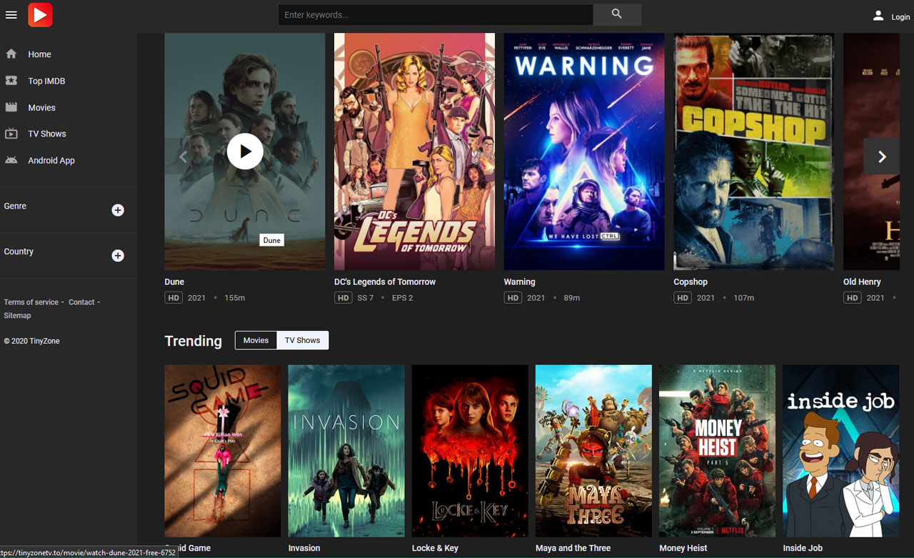The height and width of the screenshot is (558, 914).
Task: Open TV Shows in the sidebar
Action: click(x=47, y=134)
